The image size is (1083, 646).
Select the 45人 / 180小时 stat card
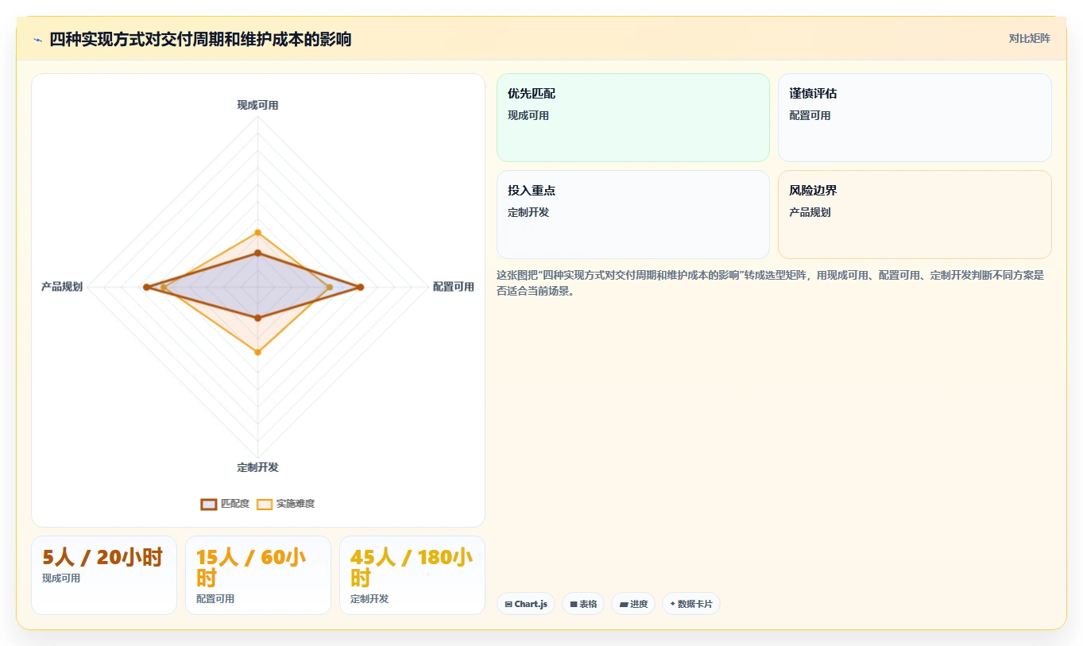coord(412,575)
